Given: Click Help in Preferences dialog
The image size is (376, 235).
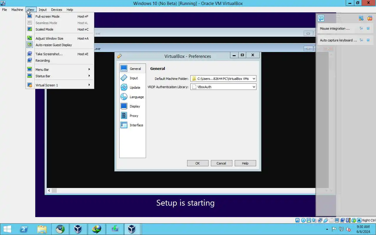Looking at the screenshot, I should (245, 163).
